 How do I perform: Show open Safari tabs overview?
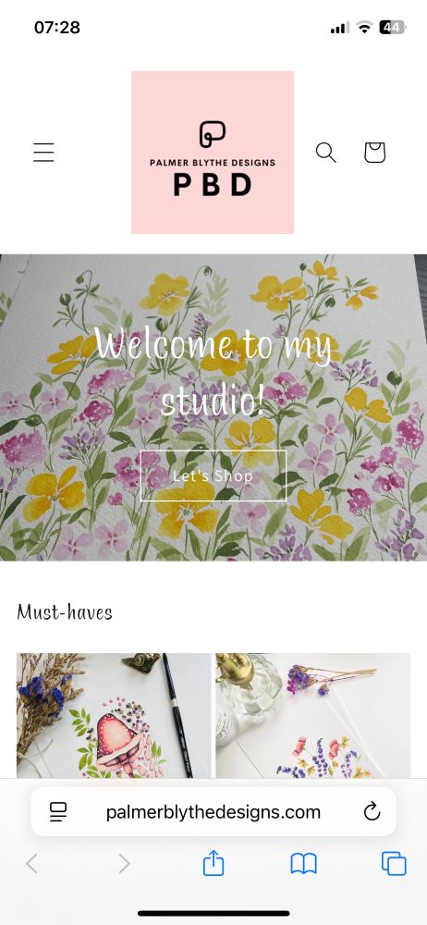tap(394, 864)
